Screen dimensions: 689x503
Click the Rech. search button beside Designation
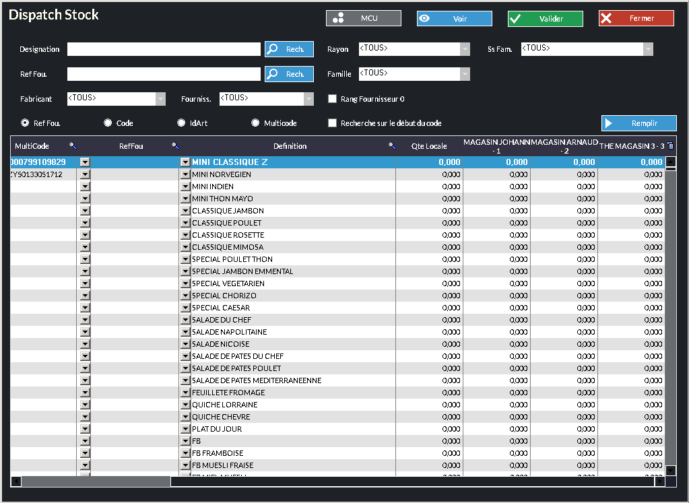[289, 49]
